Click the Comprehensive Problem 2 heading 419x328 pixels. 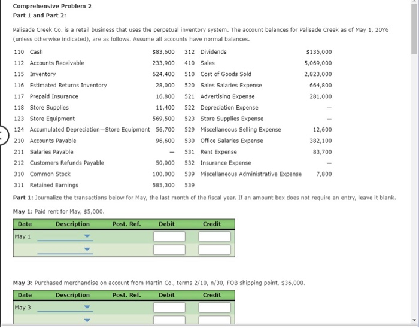(x=52, y=6)
